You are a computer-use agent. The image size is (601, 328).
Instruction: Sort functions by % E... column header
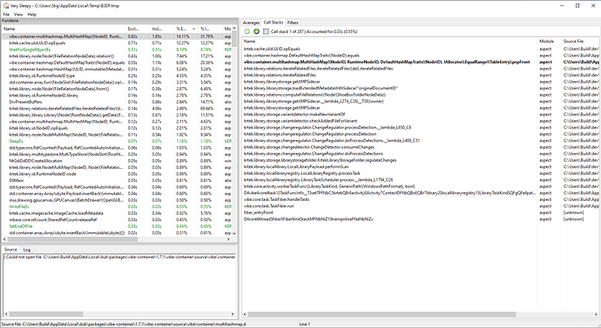[x=186, y=29]
